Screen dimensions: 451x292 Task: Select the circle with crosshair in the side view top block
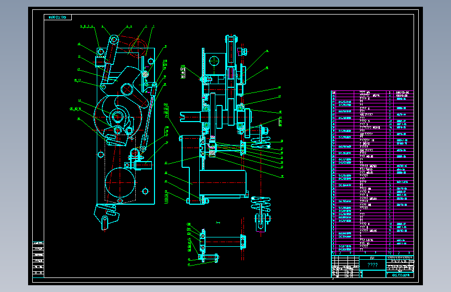point(214,61)
